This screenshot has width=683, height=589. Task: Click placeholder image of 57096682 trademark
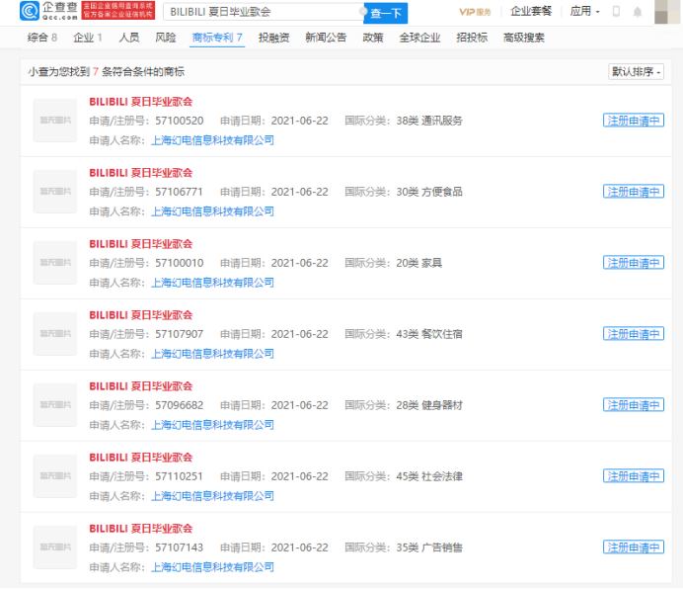55,405
